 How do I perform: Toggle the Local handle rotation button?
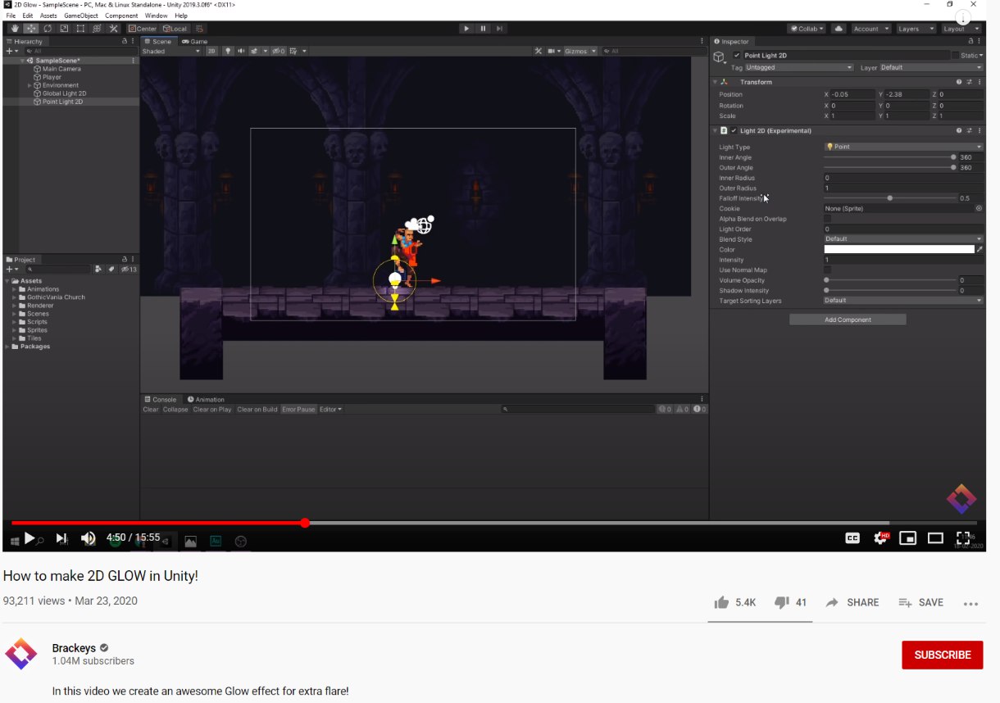175,29
